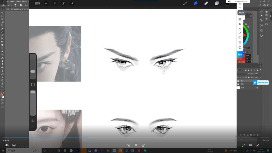
Task: Pin the floating recording toolbar
Action: click(240, 24)
